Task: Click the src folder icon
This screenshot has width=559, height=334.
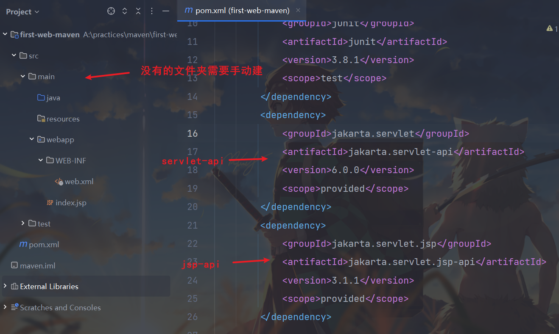Action: coord(23,55)
